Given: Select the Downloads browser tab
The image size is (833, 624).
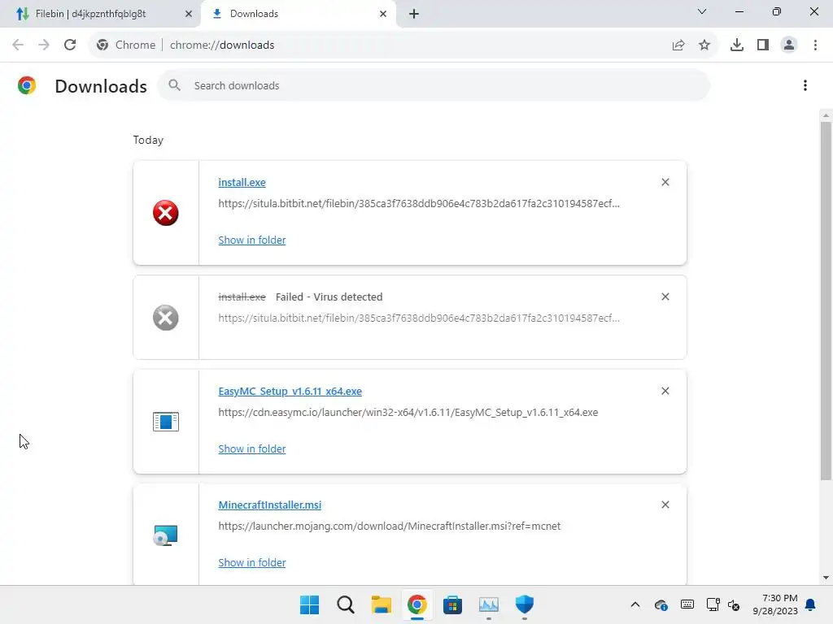Looking at the screenshot, I should [298, 14].
